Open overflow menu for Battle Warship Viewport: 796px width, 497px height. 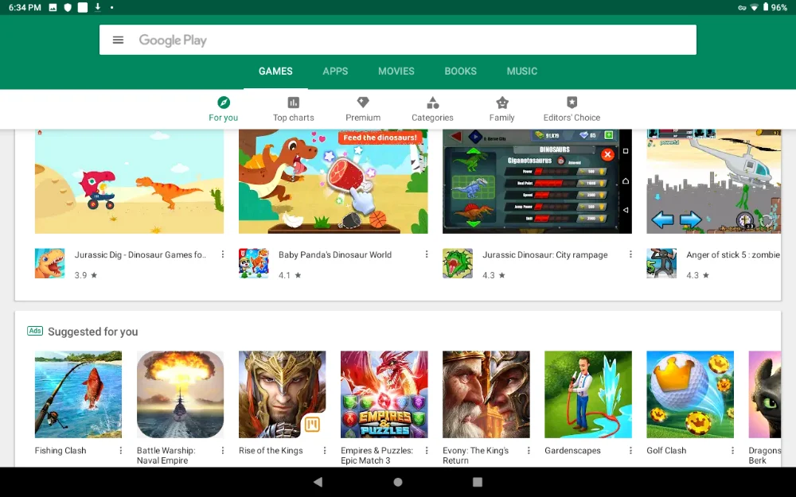coord(222,450)
